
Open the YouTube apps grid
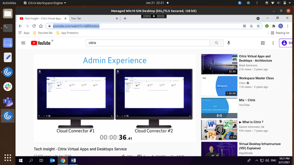[263, 43]
